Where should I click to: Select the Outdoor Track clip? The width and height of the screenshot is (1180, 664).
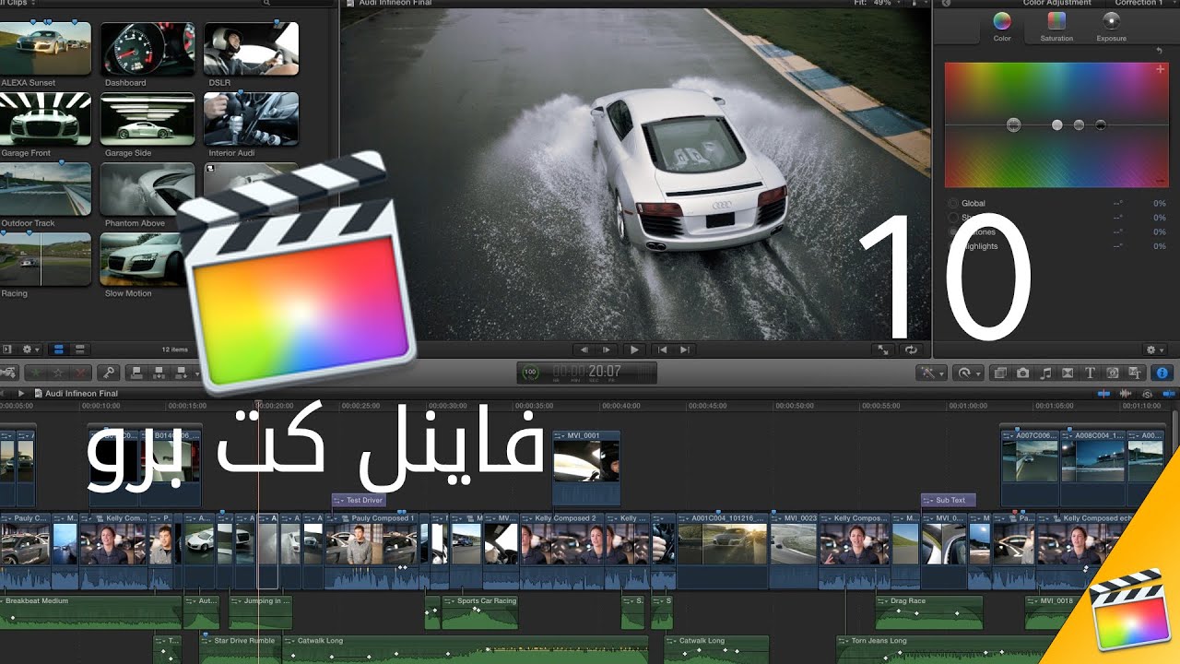45,189
